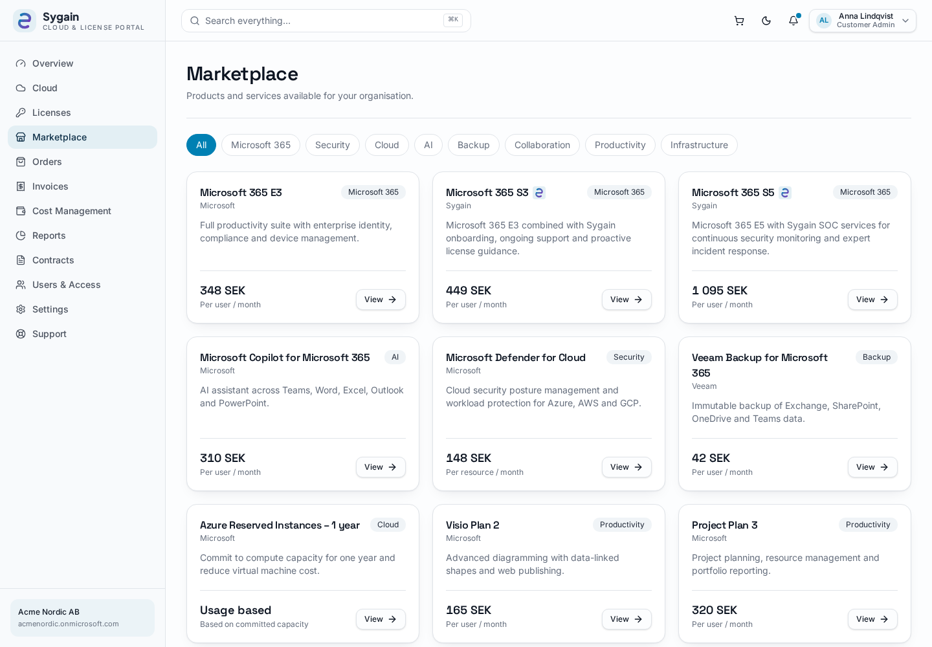Viewport: 932px width, 647px height.
Task: Open notifications bell
Action: tap(793, 21)
